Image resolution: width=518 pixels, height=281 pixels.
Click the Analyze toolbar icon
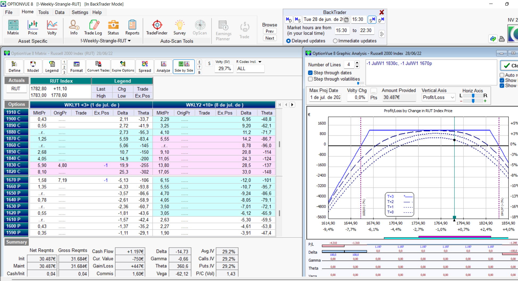(x=163, y=66)
